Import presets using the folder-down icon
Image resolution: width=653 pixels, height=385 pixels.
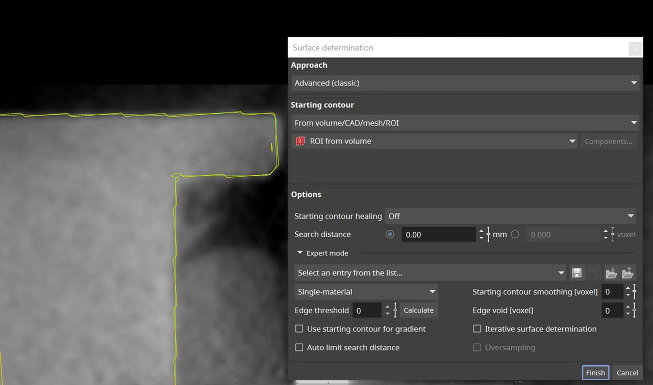point(611,273)
